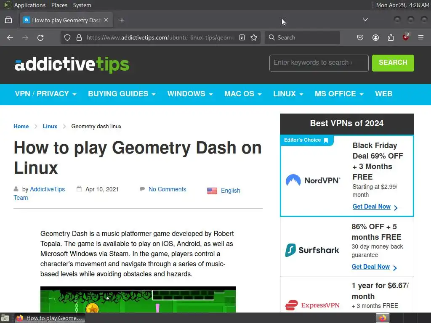Open uBlock Origin extension icon

coord(406,37)
